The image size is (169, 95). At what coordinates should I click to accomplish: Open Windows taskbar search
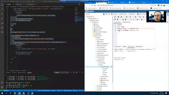(6, 93)
